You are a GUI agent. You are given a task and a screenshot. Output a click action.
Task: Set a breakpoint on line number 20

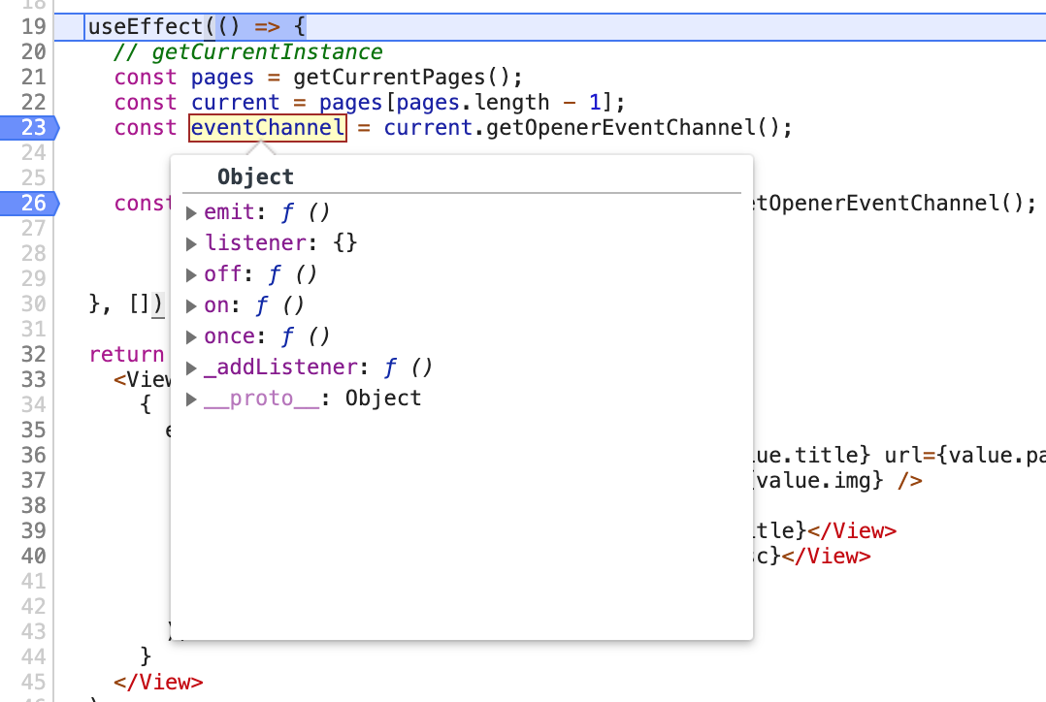tap(33, 52)
